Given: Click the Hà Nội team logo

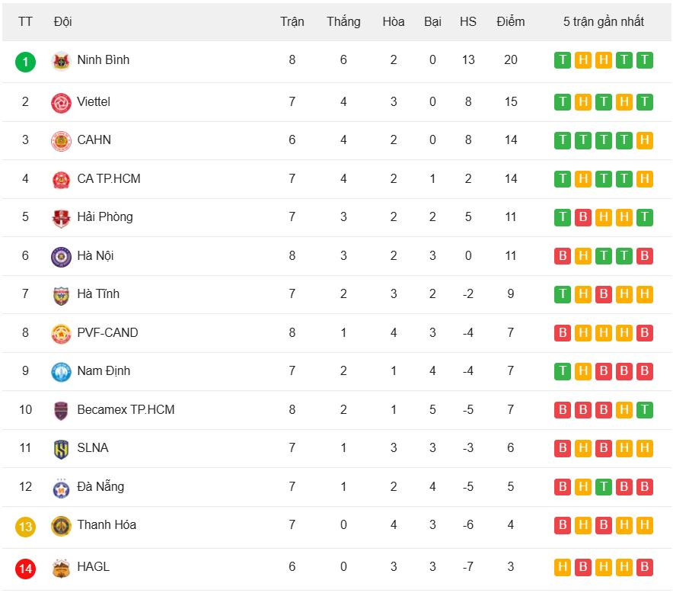Looking at the screenshot, I should pos(61,256).
